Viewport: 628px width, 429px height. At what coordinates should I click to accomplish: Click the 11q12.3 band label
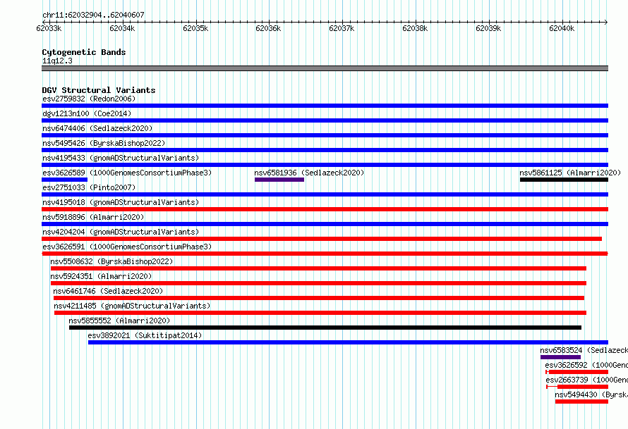tap(57, 61)
